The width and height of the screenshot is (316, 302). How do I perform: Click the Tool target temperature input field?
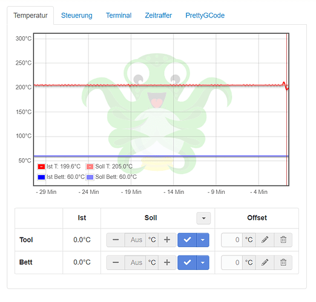click(x=135, y=240)
